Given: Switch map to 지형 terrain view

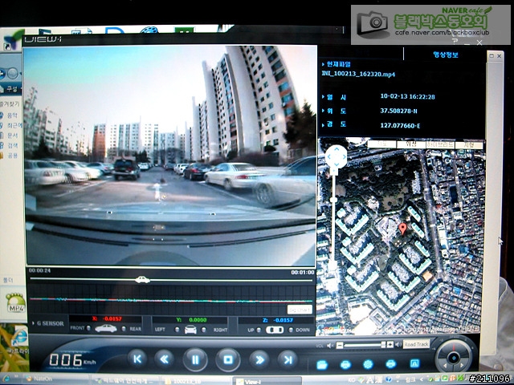Looking at the screenshot, I should (469, 144).
